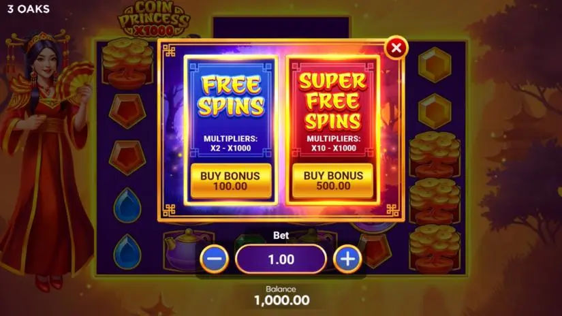Click the bottom blue teardrop gem symbol

point(127,251)
